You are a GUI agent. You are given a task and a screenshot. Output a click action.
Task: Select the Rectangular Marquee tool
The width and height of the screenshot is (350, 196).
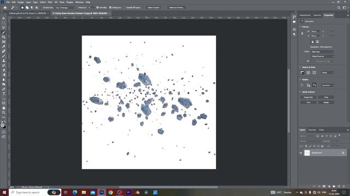[4, 23]
